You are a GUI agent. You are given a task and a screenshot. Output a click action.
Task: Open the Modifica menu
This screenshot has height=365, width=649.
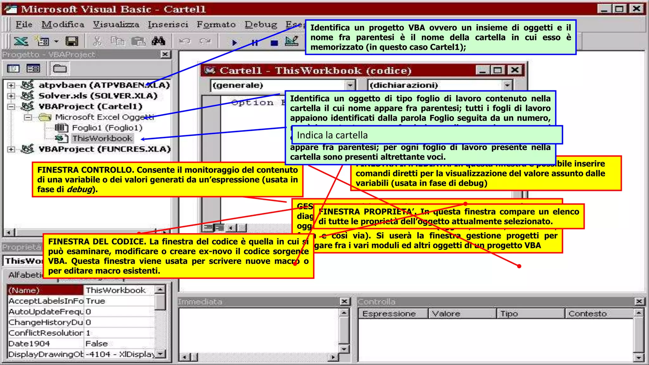tap(63, 24)
